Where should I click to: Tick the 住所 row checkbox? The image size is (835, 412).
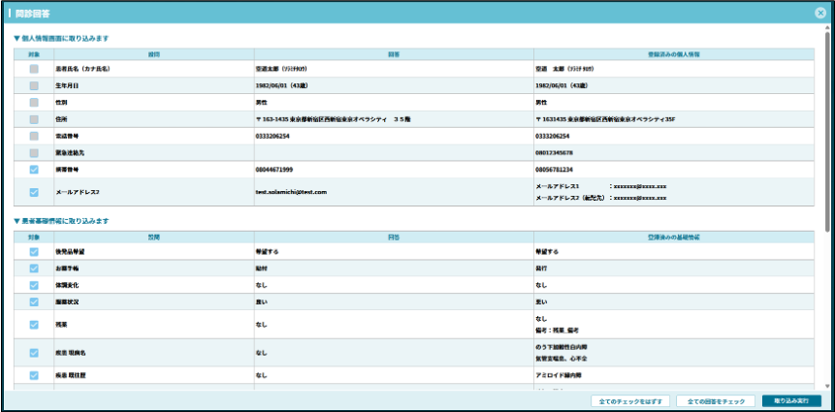(x=34, y=119)
